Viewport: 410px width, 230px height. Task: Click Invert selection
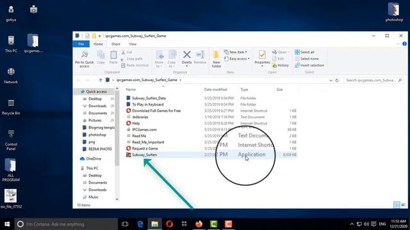(309, 65)
